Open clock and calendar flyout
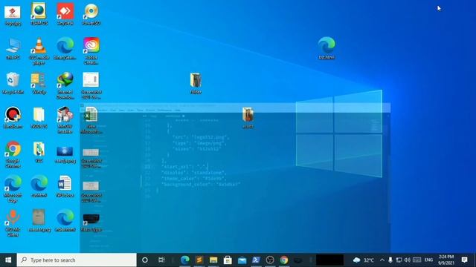476x267 pixels. pos(446,260)
